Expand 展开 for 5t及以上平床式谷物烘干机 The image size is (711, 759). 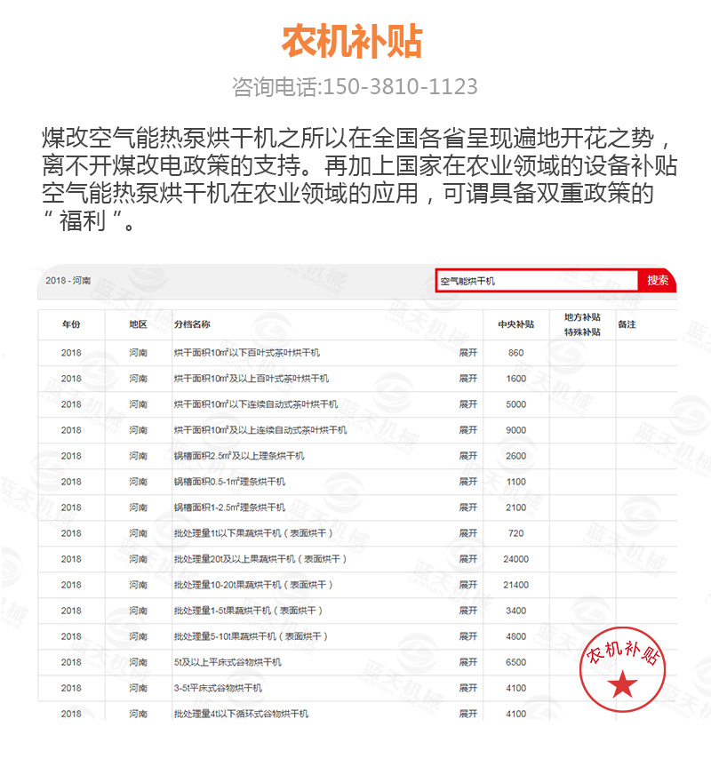click(x=467, y=662)
